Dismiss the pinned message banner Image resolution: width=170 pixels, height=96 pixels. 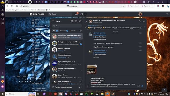(x=144, y=27)
